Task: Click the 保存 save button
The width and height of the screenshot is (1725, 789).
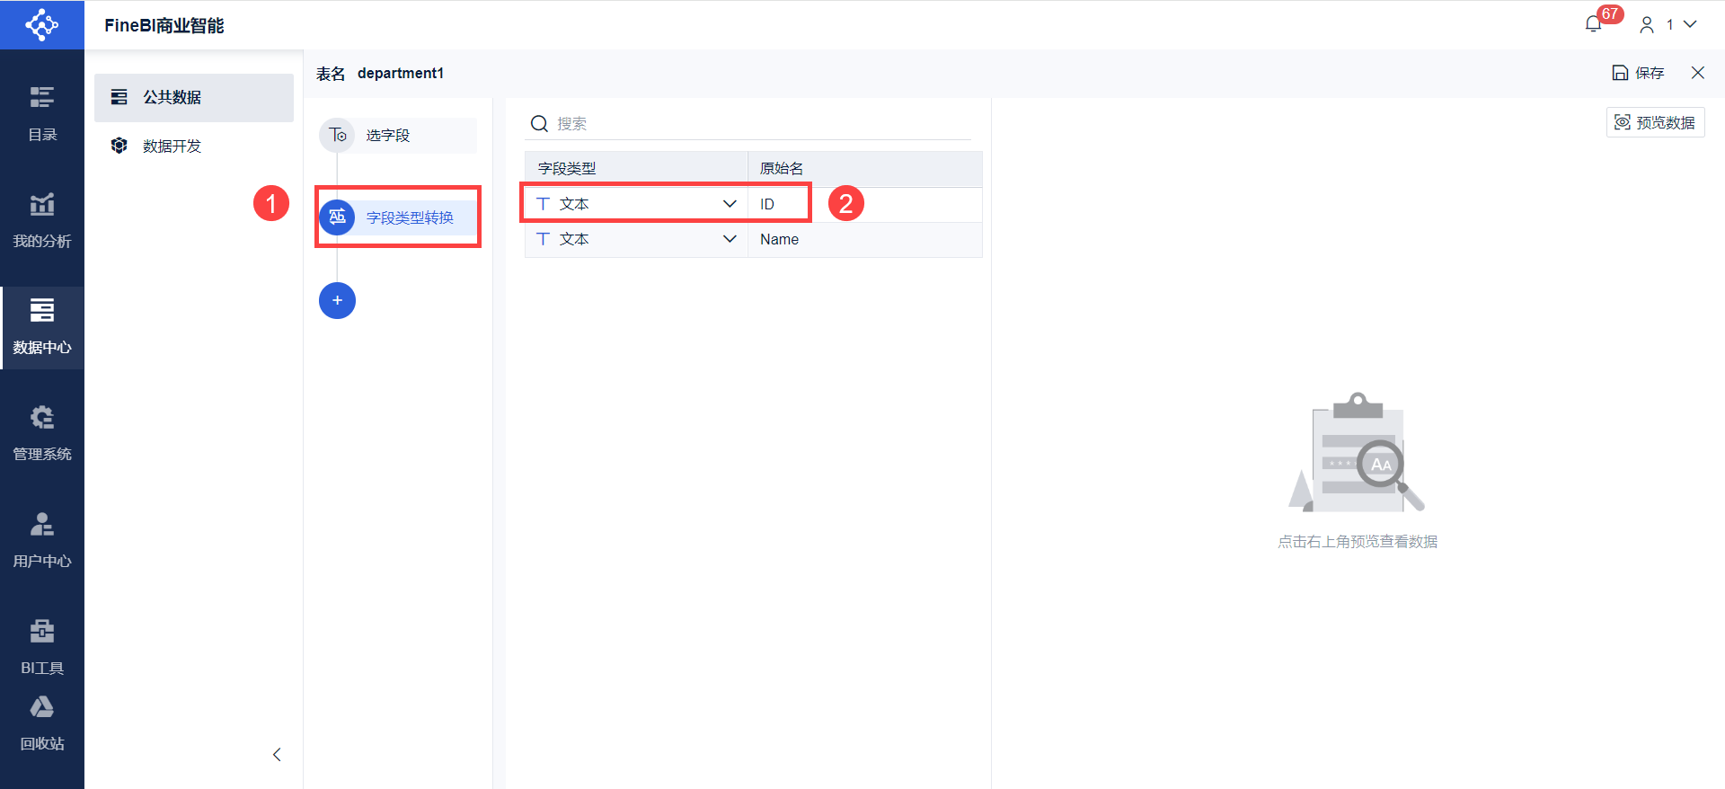Action: pyautogui.click(x=1638, y=73)
